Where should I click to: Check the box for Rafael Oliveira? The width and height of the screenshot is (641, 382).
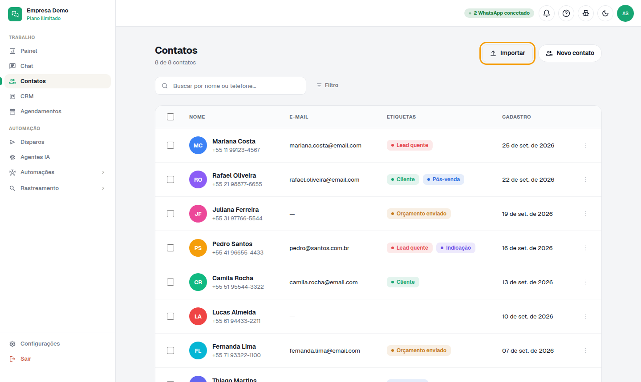(170, 179)
